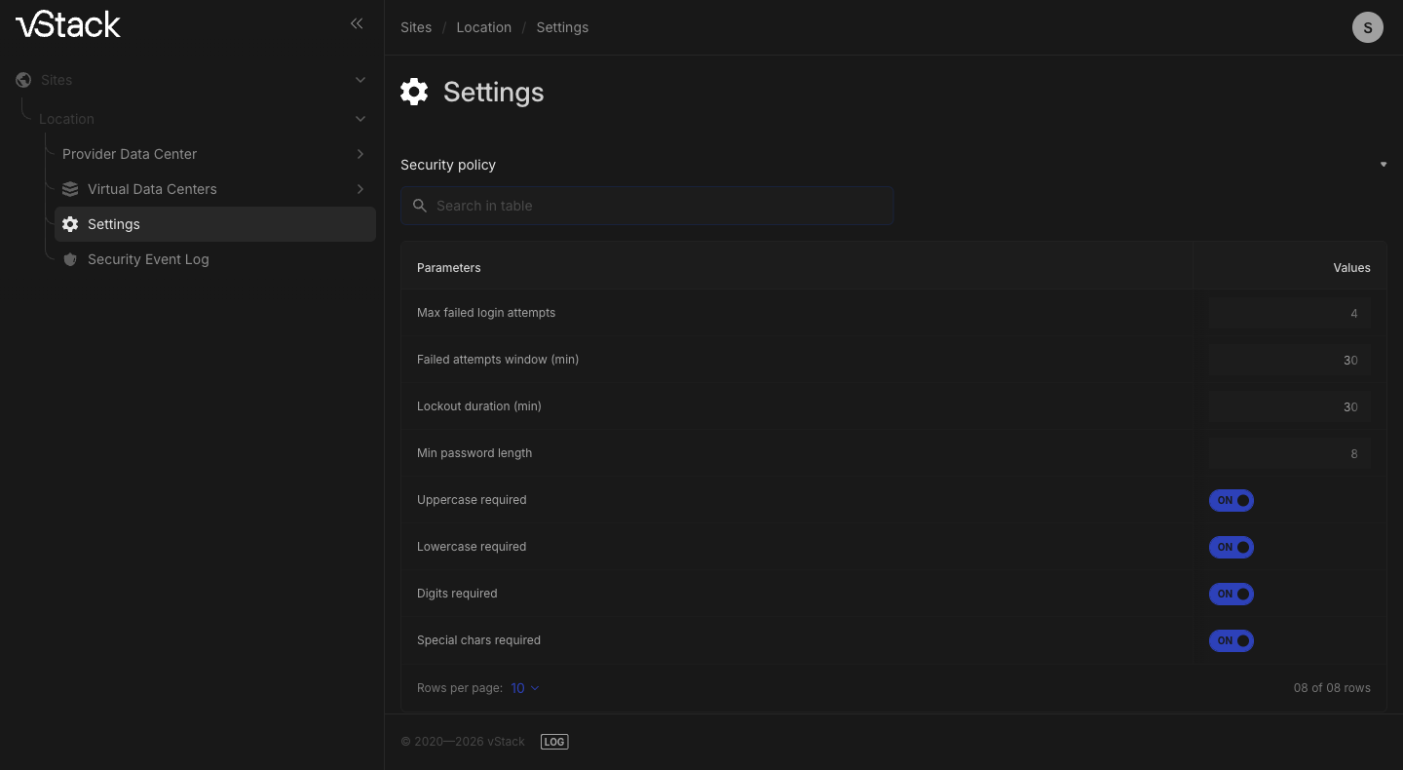Open Security Event Log in sidebar
Viewport: 1403px width, 770px height.
[x=148, y=259]
